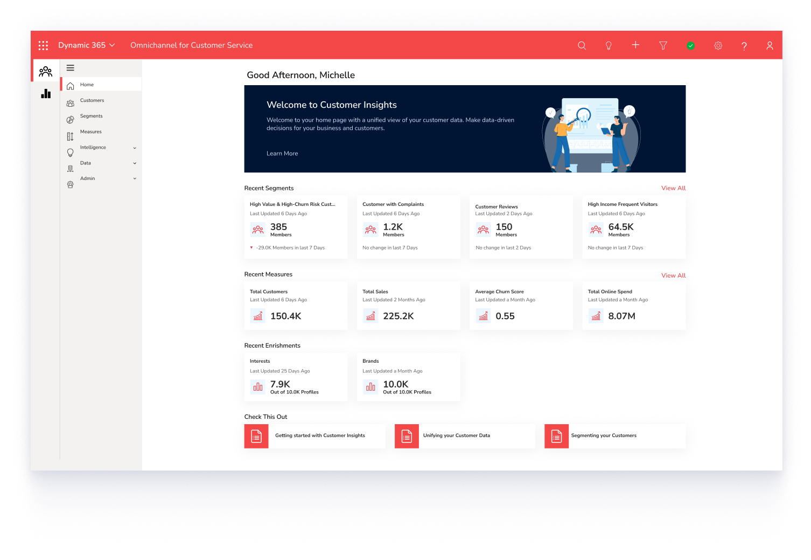
Task: Click the plus icon to create new item
Action: 635,45
